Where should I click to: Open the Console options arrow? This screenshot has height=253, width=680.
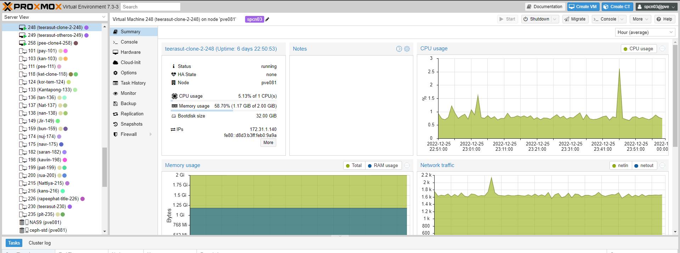623,19
